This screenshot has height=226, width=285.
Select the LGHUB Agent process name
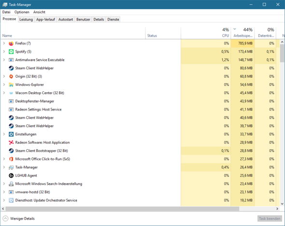point(26,175)
